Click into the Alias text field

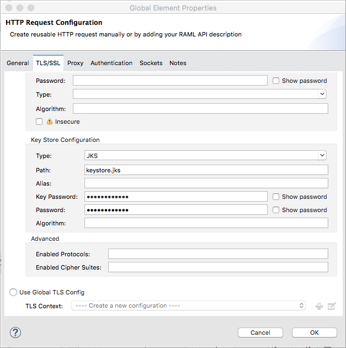point(206,183)
